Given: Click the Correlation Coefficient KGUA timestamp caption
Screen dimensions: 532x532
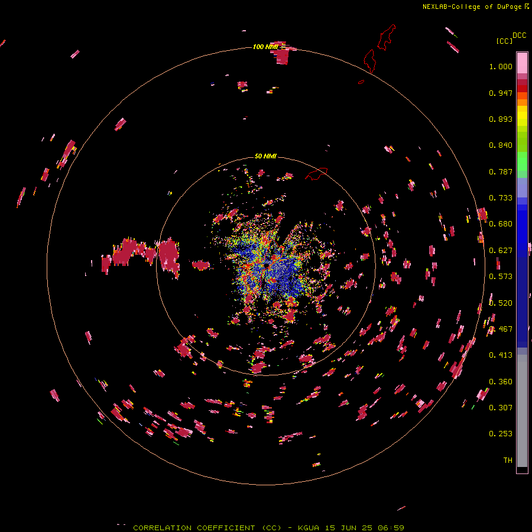Looking at the screenshot, I should (268, 528).
